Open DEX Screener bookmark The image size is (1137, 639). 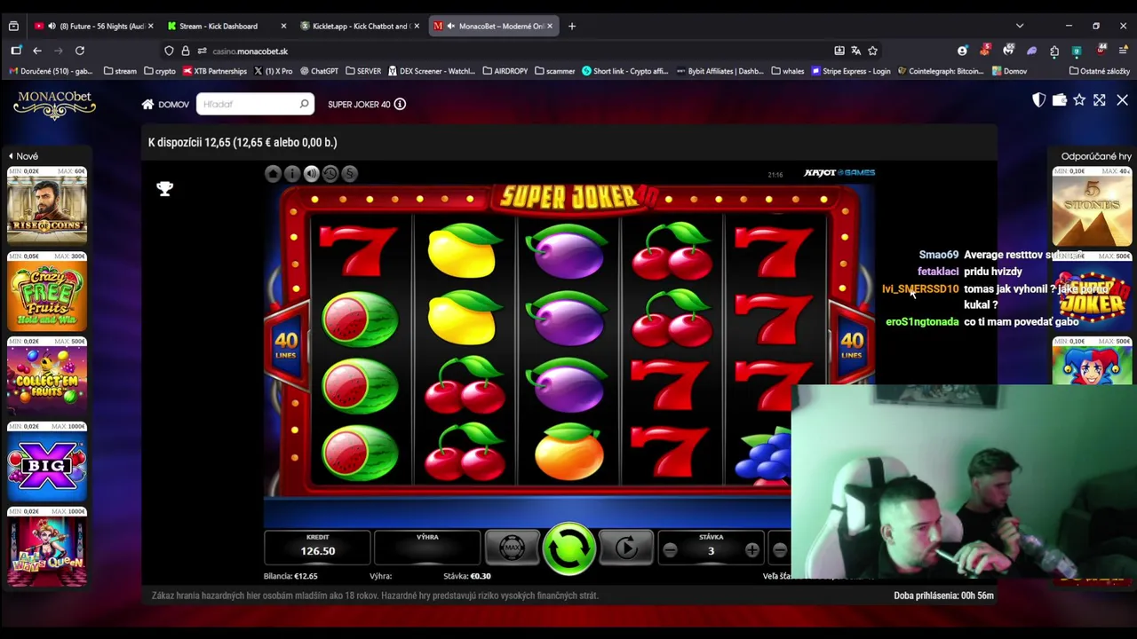point(431,71)
